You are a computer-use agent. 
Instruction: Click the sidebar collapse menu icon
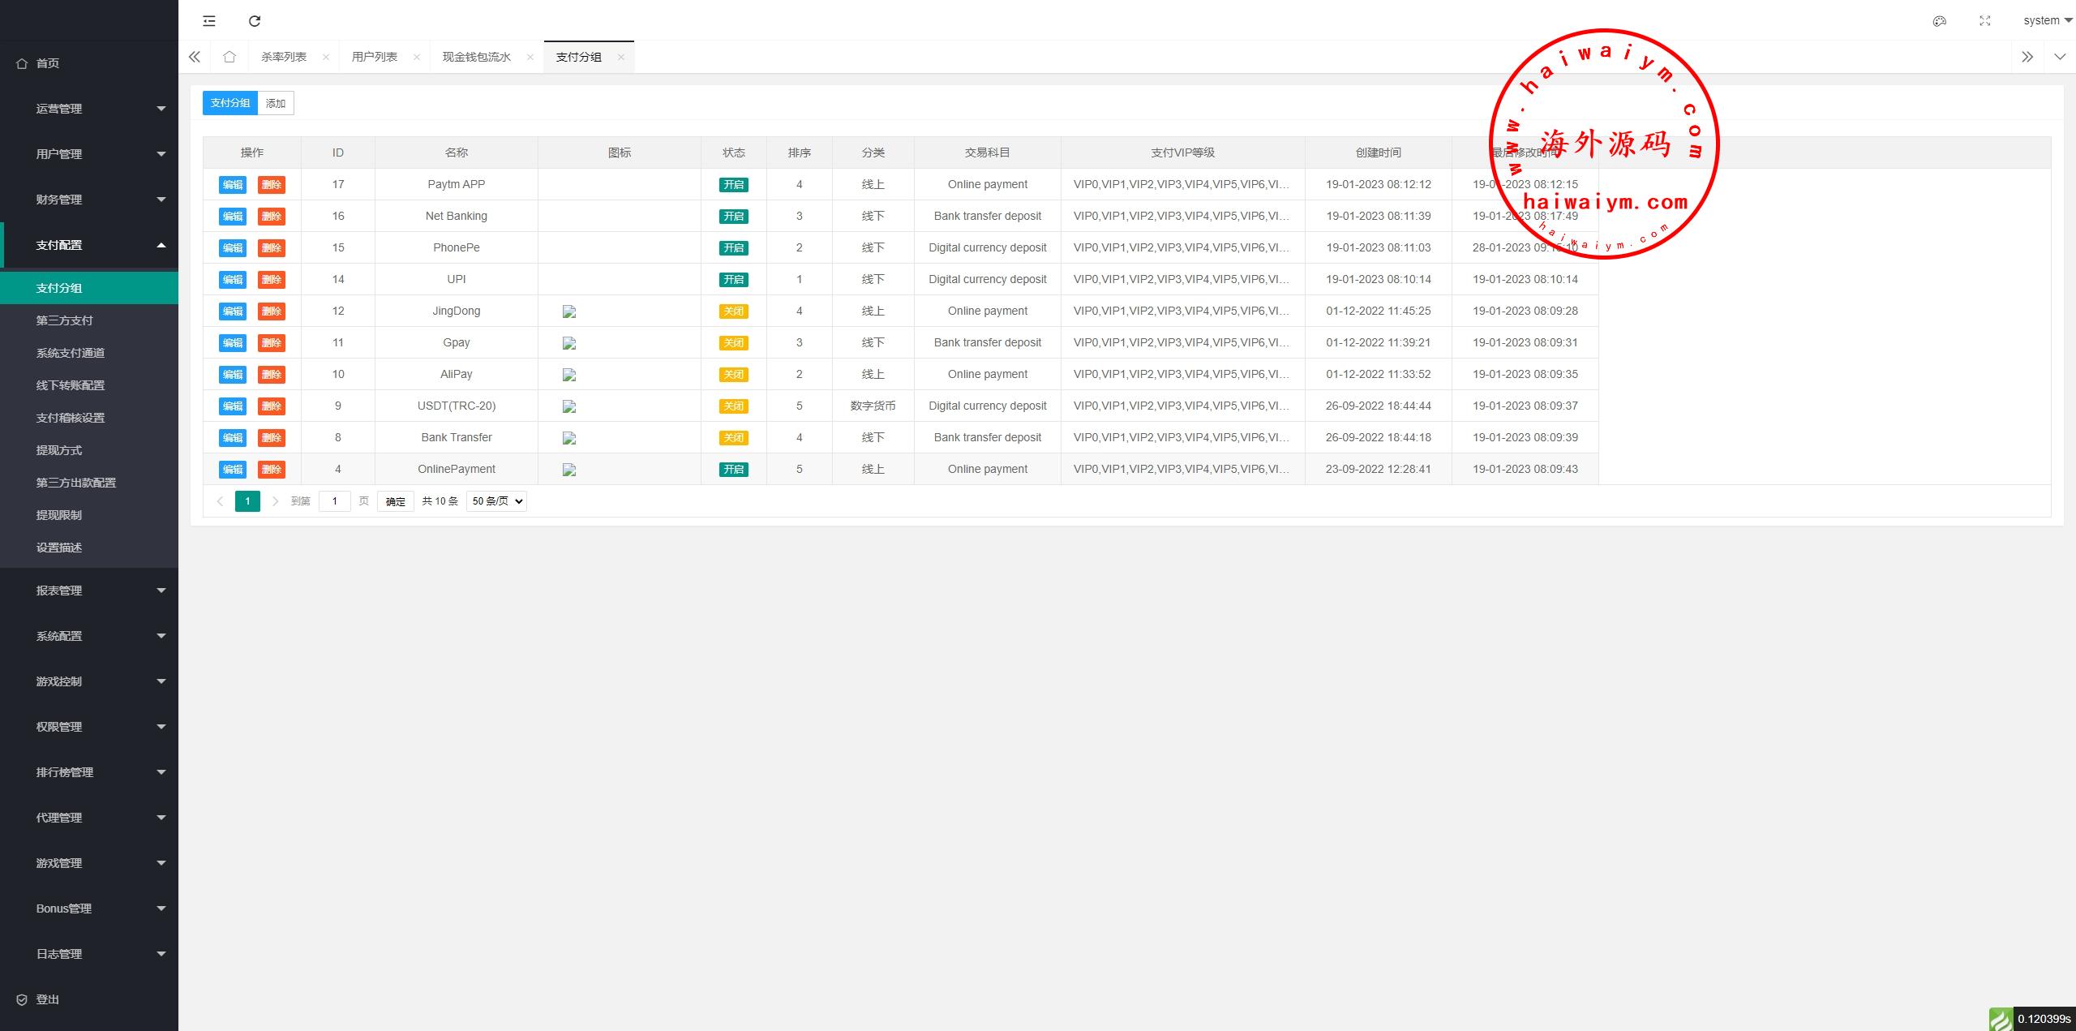pyautogui.click(x=209, y=21)
